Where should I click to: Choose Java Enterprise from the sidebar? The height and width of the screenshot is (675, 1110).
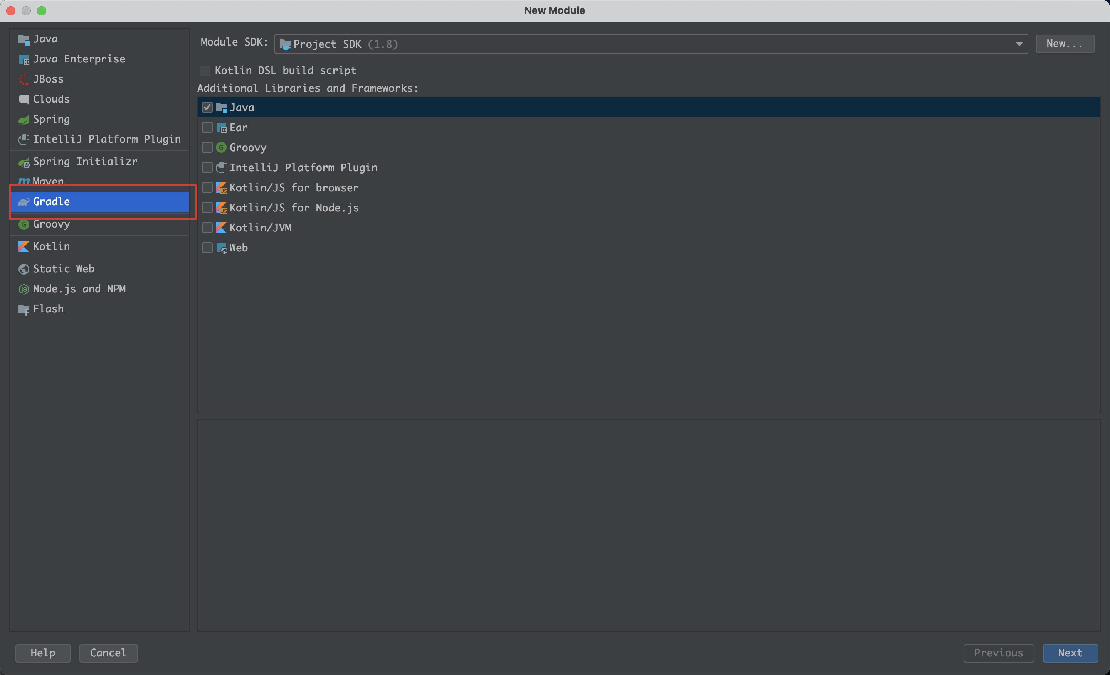tap(79, 59)
